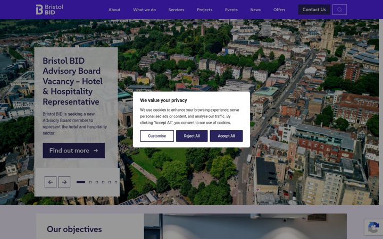
Task: Open the Services menu
Action: 177,10
